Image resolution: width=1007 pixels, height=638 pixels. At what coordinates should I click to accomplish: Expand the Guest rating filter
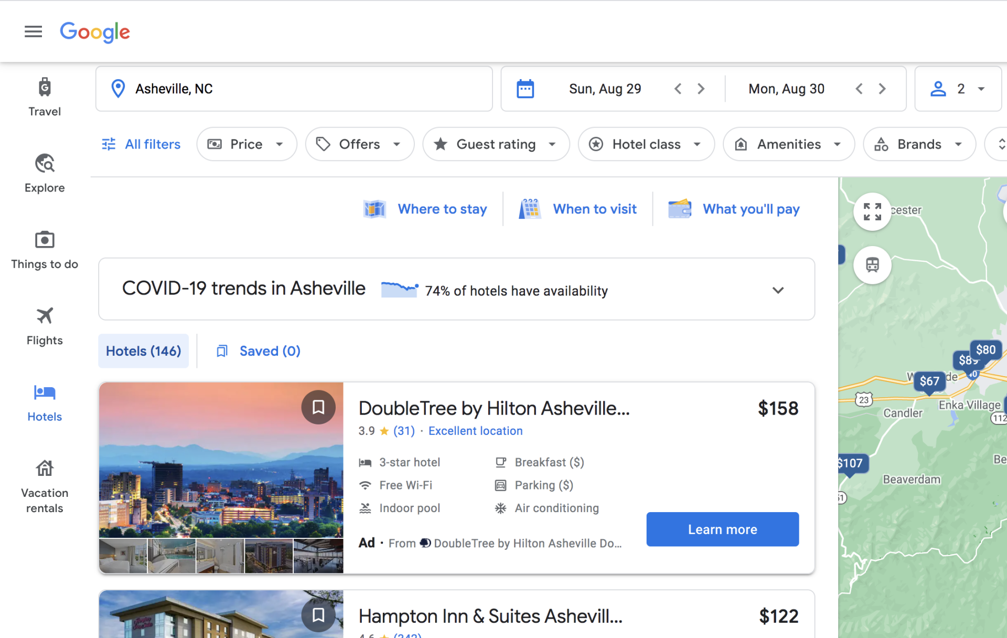pos(496,144)
